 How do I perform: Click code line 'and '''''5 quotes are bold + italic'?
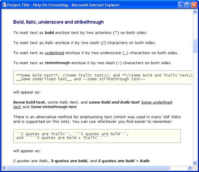(x=62, y=138)
